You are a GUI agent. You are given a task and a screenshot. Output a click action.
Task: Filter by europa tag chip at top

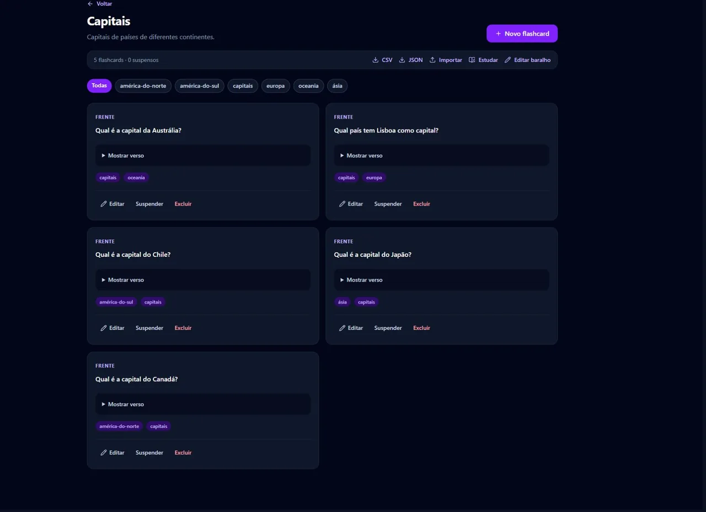click(x=276, y=86)
